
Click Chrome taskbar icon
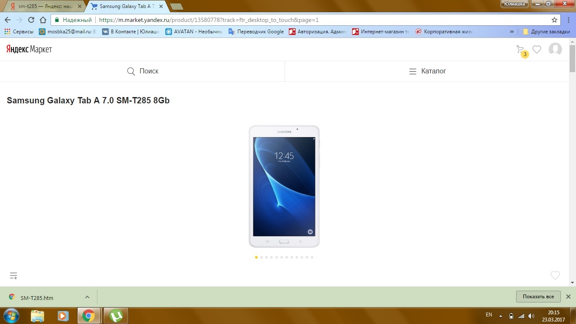[89, 316]
